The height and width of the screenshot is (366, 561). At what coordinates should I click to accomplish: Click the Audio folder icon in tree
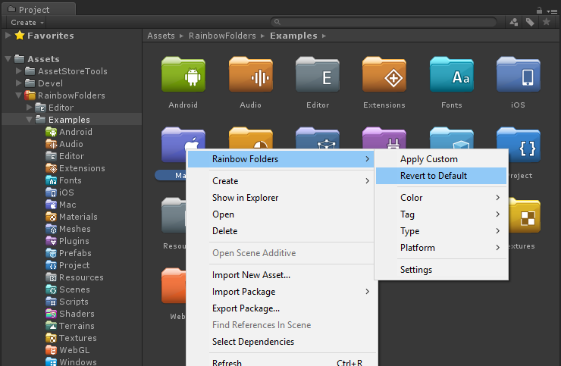52,144
